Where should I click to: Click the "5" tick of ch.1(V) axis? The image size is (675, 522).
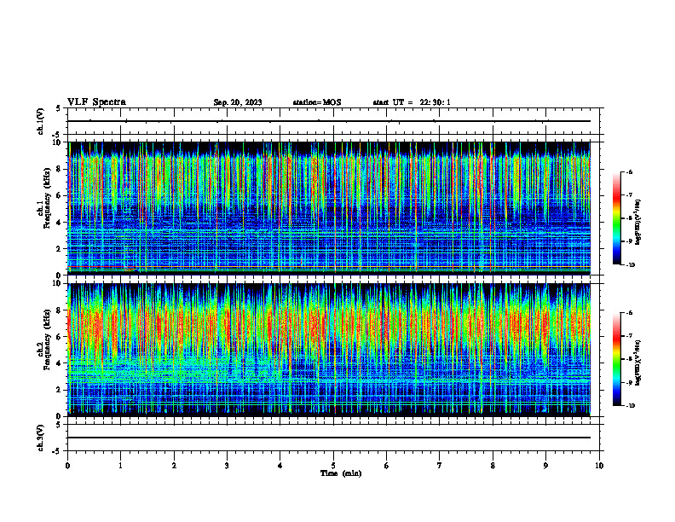[x=58, y=108]
